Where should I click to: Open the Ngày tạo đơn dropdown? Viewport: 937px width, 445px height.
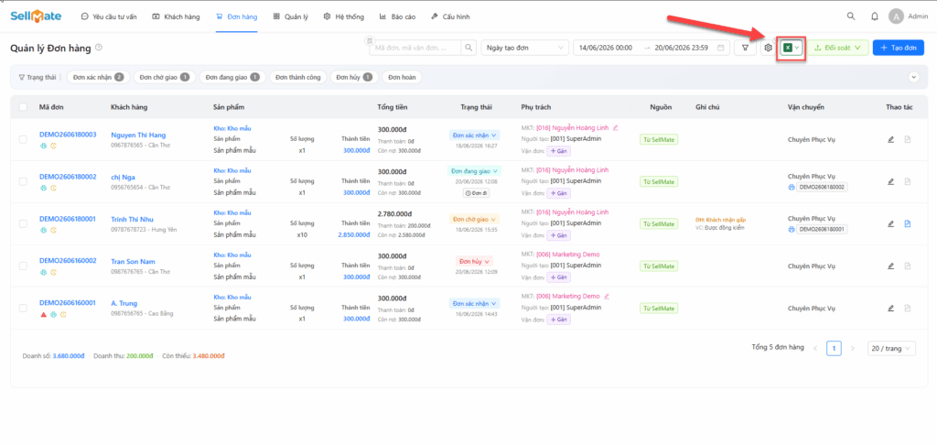click(524, 48)
